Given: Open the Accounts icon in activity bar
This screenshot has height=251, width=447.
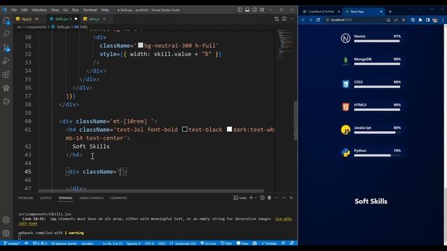Looking at the screenshot, I should 6,220.
